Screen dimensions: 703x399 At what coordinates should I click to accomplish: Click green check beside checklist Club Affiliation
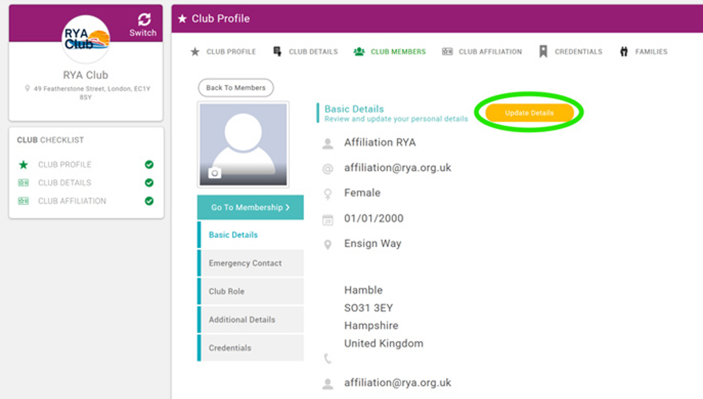[149, 201]
